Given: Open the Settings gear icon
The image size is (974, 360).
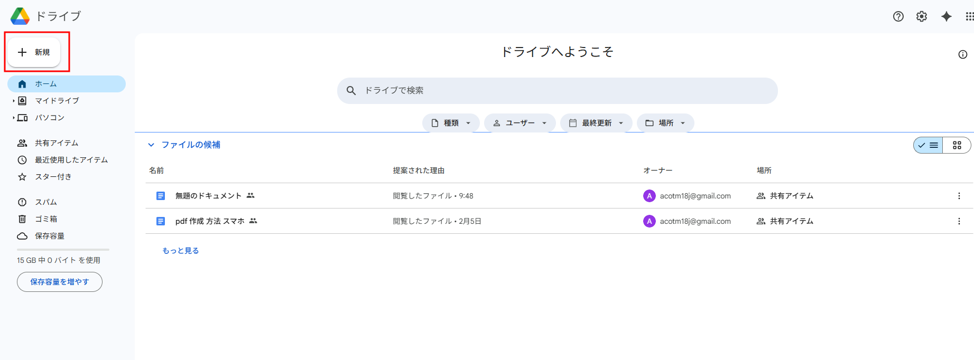Looking at the screenshot, I should [921, 16].
